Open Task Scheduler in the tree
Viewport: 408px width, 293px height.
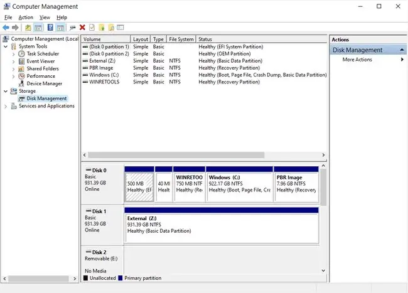click(x=43, y=54)
